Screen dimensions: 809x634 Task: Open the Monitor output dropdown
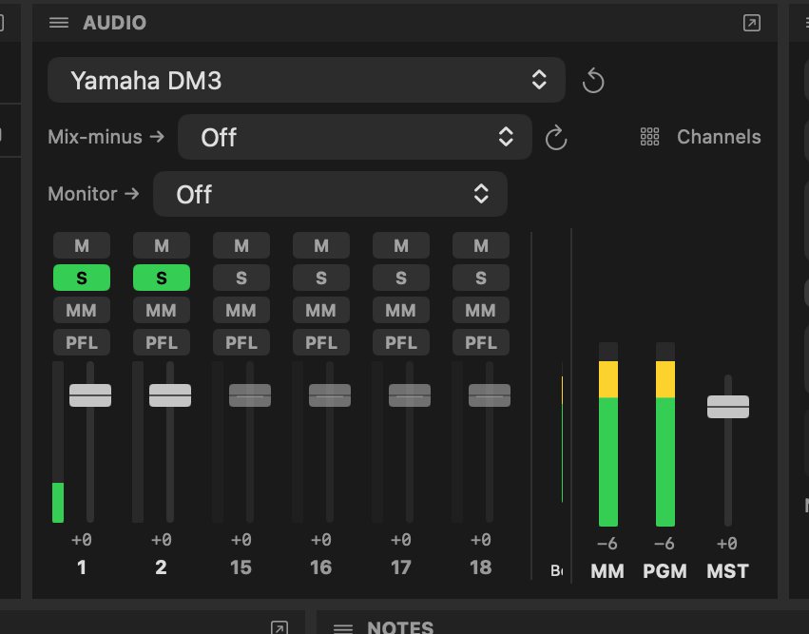tap(330, 194)
